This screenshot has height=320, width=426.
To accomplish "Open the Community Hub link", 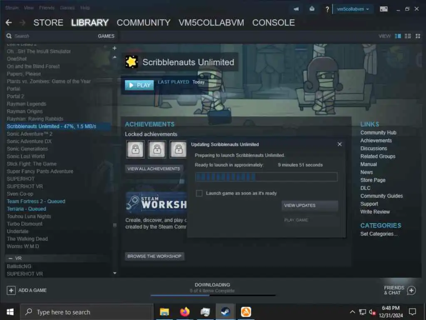I will coord(378,132).
